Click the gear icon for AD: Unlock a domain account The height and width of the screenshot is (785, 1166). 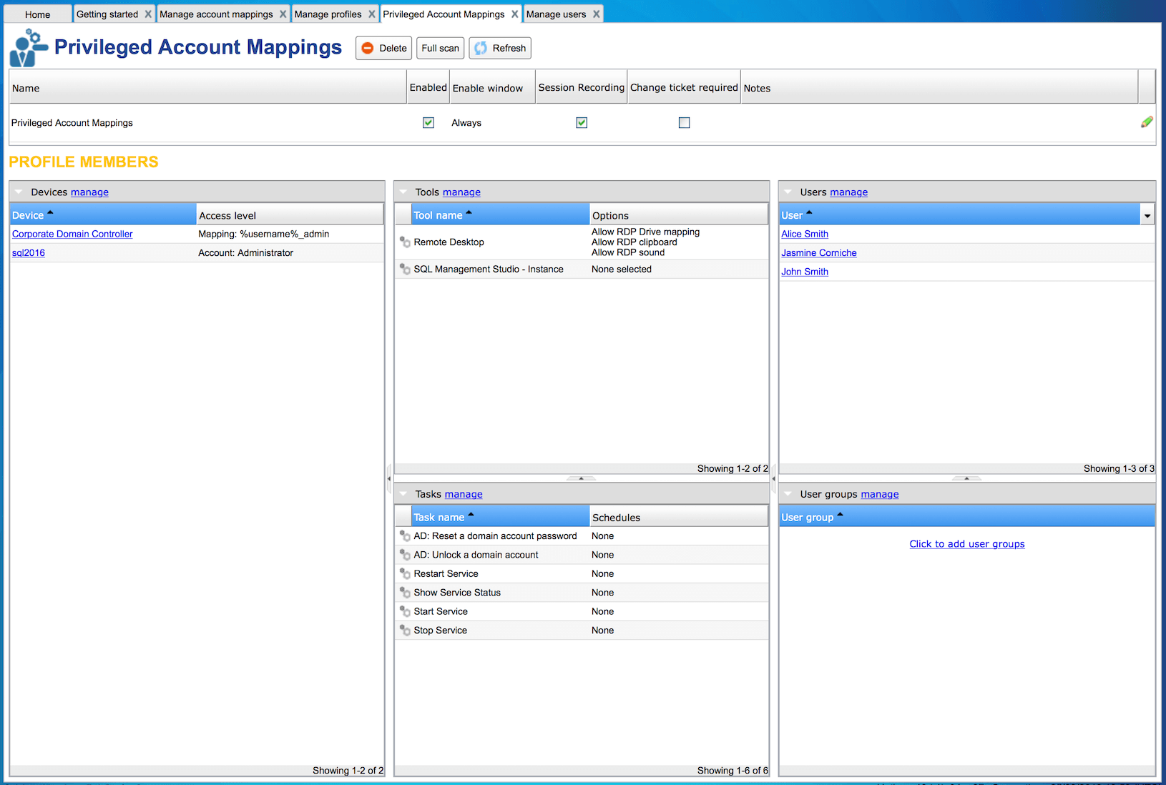click(x=405, y=555)
